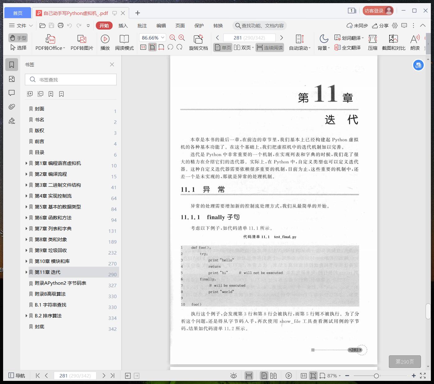Toggle continuous reading (连续阅读)

click(x=270, y=48)
